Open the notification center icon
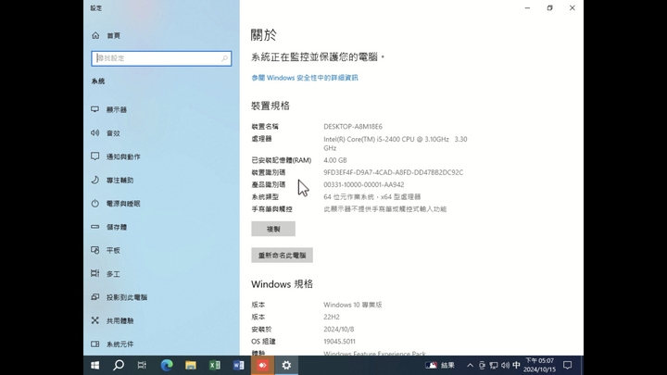Image resolution: width=667 pixels, height=375 pixels. tap(568, 365)
